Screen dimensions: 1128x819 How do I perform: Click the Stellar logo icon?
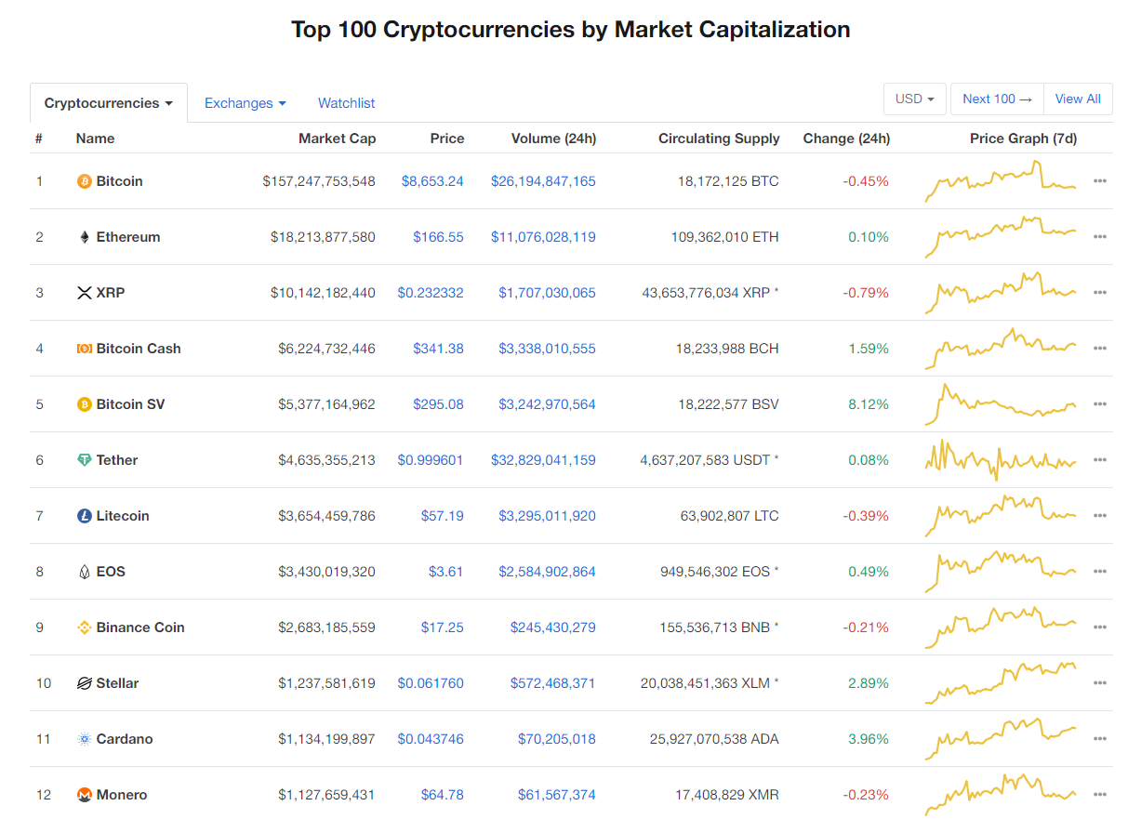pyautogui.click(x=84, y=683)
